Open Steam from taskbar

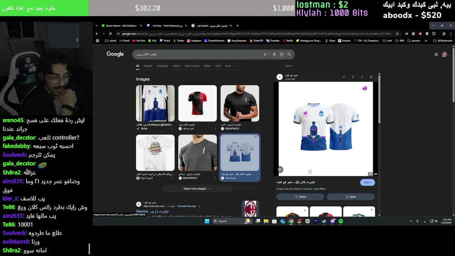tap(324, 221)
